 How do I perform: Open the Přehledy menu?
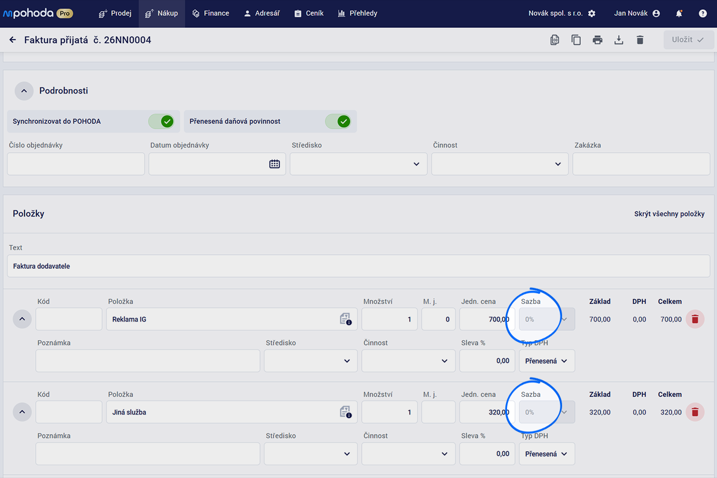click(x=357, y=13)
